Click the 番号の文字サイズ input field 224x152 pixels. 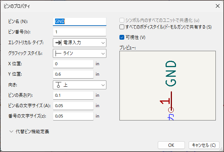coord(73,116)
